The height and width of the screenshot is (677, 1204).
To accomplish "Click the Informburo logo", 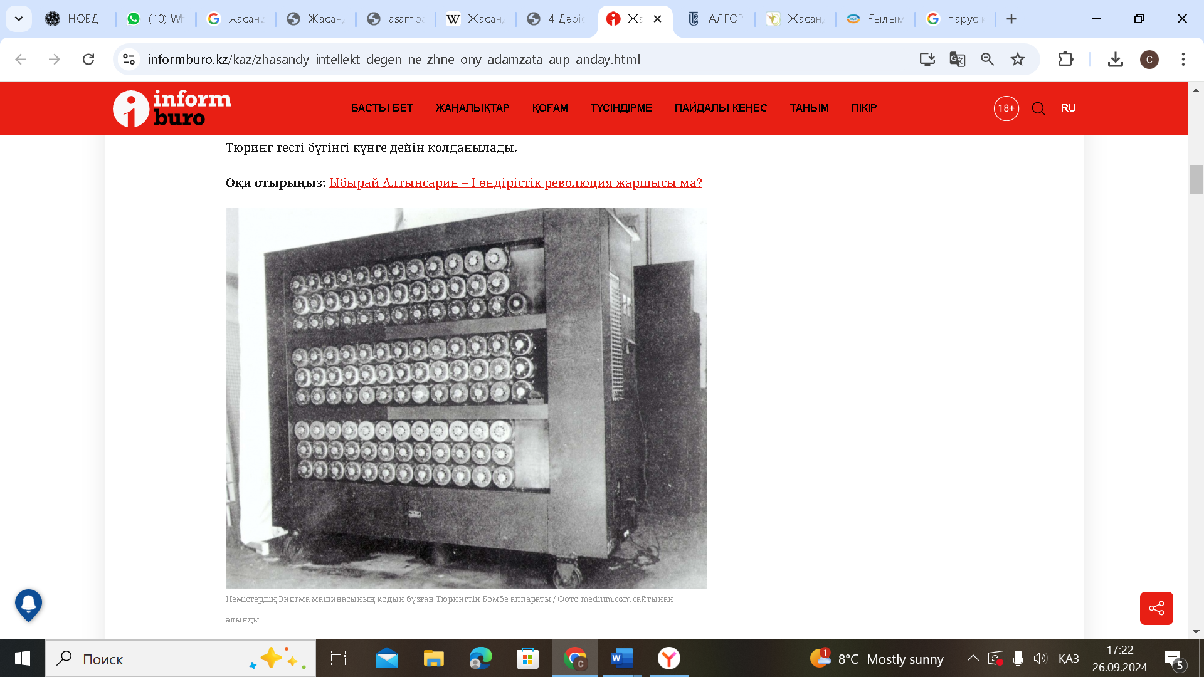I will pos(172,108).
